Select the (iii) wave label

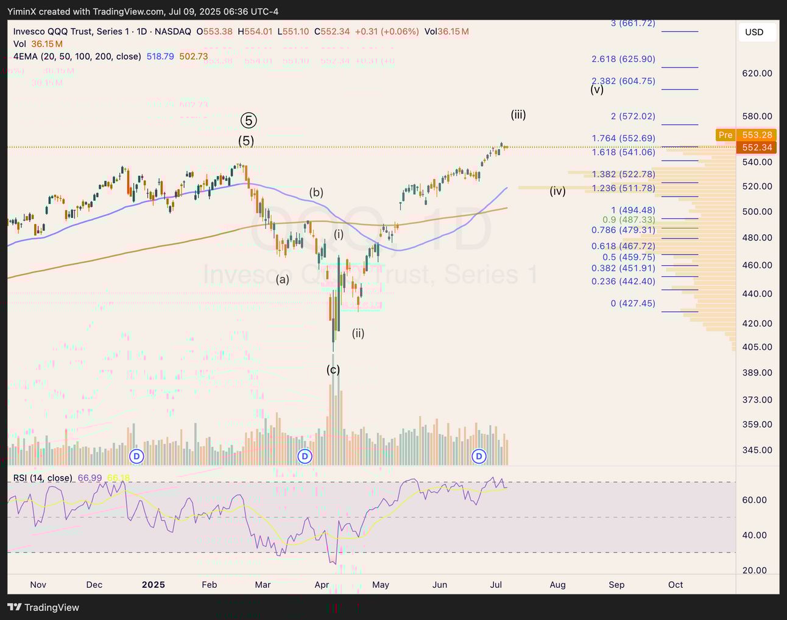(518, 114)
